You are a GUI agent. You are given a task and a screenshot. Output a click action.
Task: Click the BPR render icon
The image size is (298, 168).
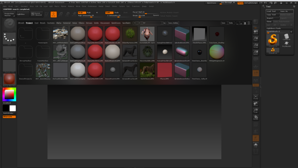point(256,22)
